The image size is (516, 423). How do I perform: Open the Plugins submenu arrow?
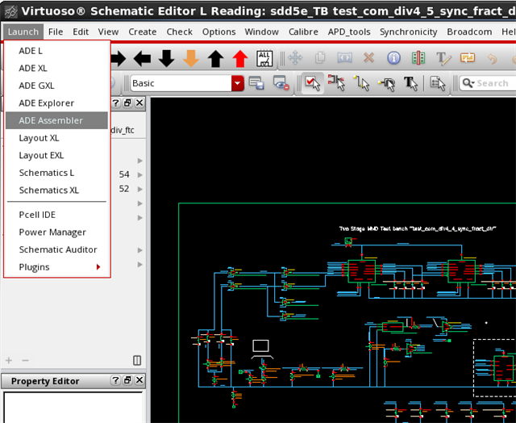pos(98,267)
